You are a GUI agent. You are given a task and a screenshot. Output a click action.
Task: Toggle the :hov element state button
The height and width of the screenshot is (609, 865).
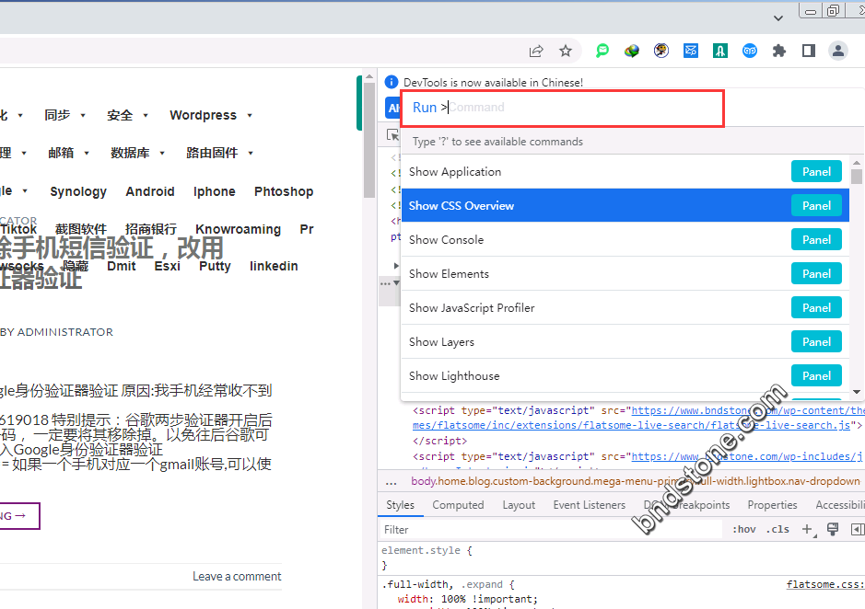coord(743,529)
